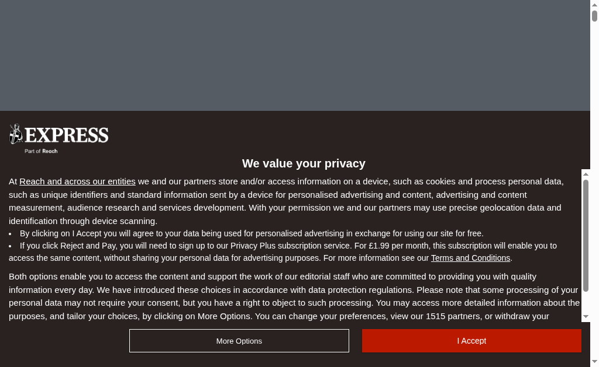599x367 pixels.
Task: Click the page scrollbar down arrow
Action: pos(594,362)
